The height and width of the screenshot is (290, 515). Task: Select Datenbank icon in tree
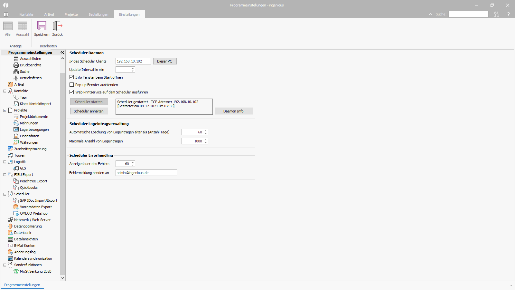pos(10,233)
